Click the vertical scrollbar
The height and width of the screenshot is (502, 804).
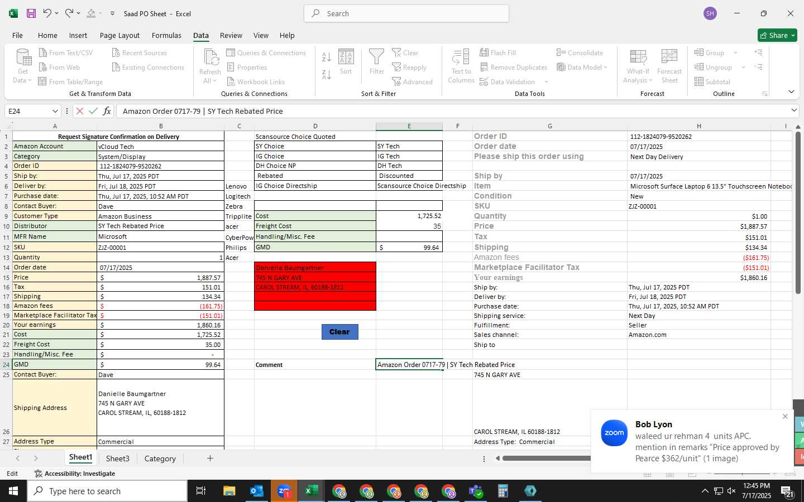pos(798,212)
